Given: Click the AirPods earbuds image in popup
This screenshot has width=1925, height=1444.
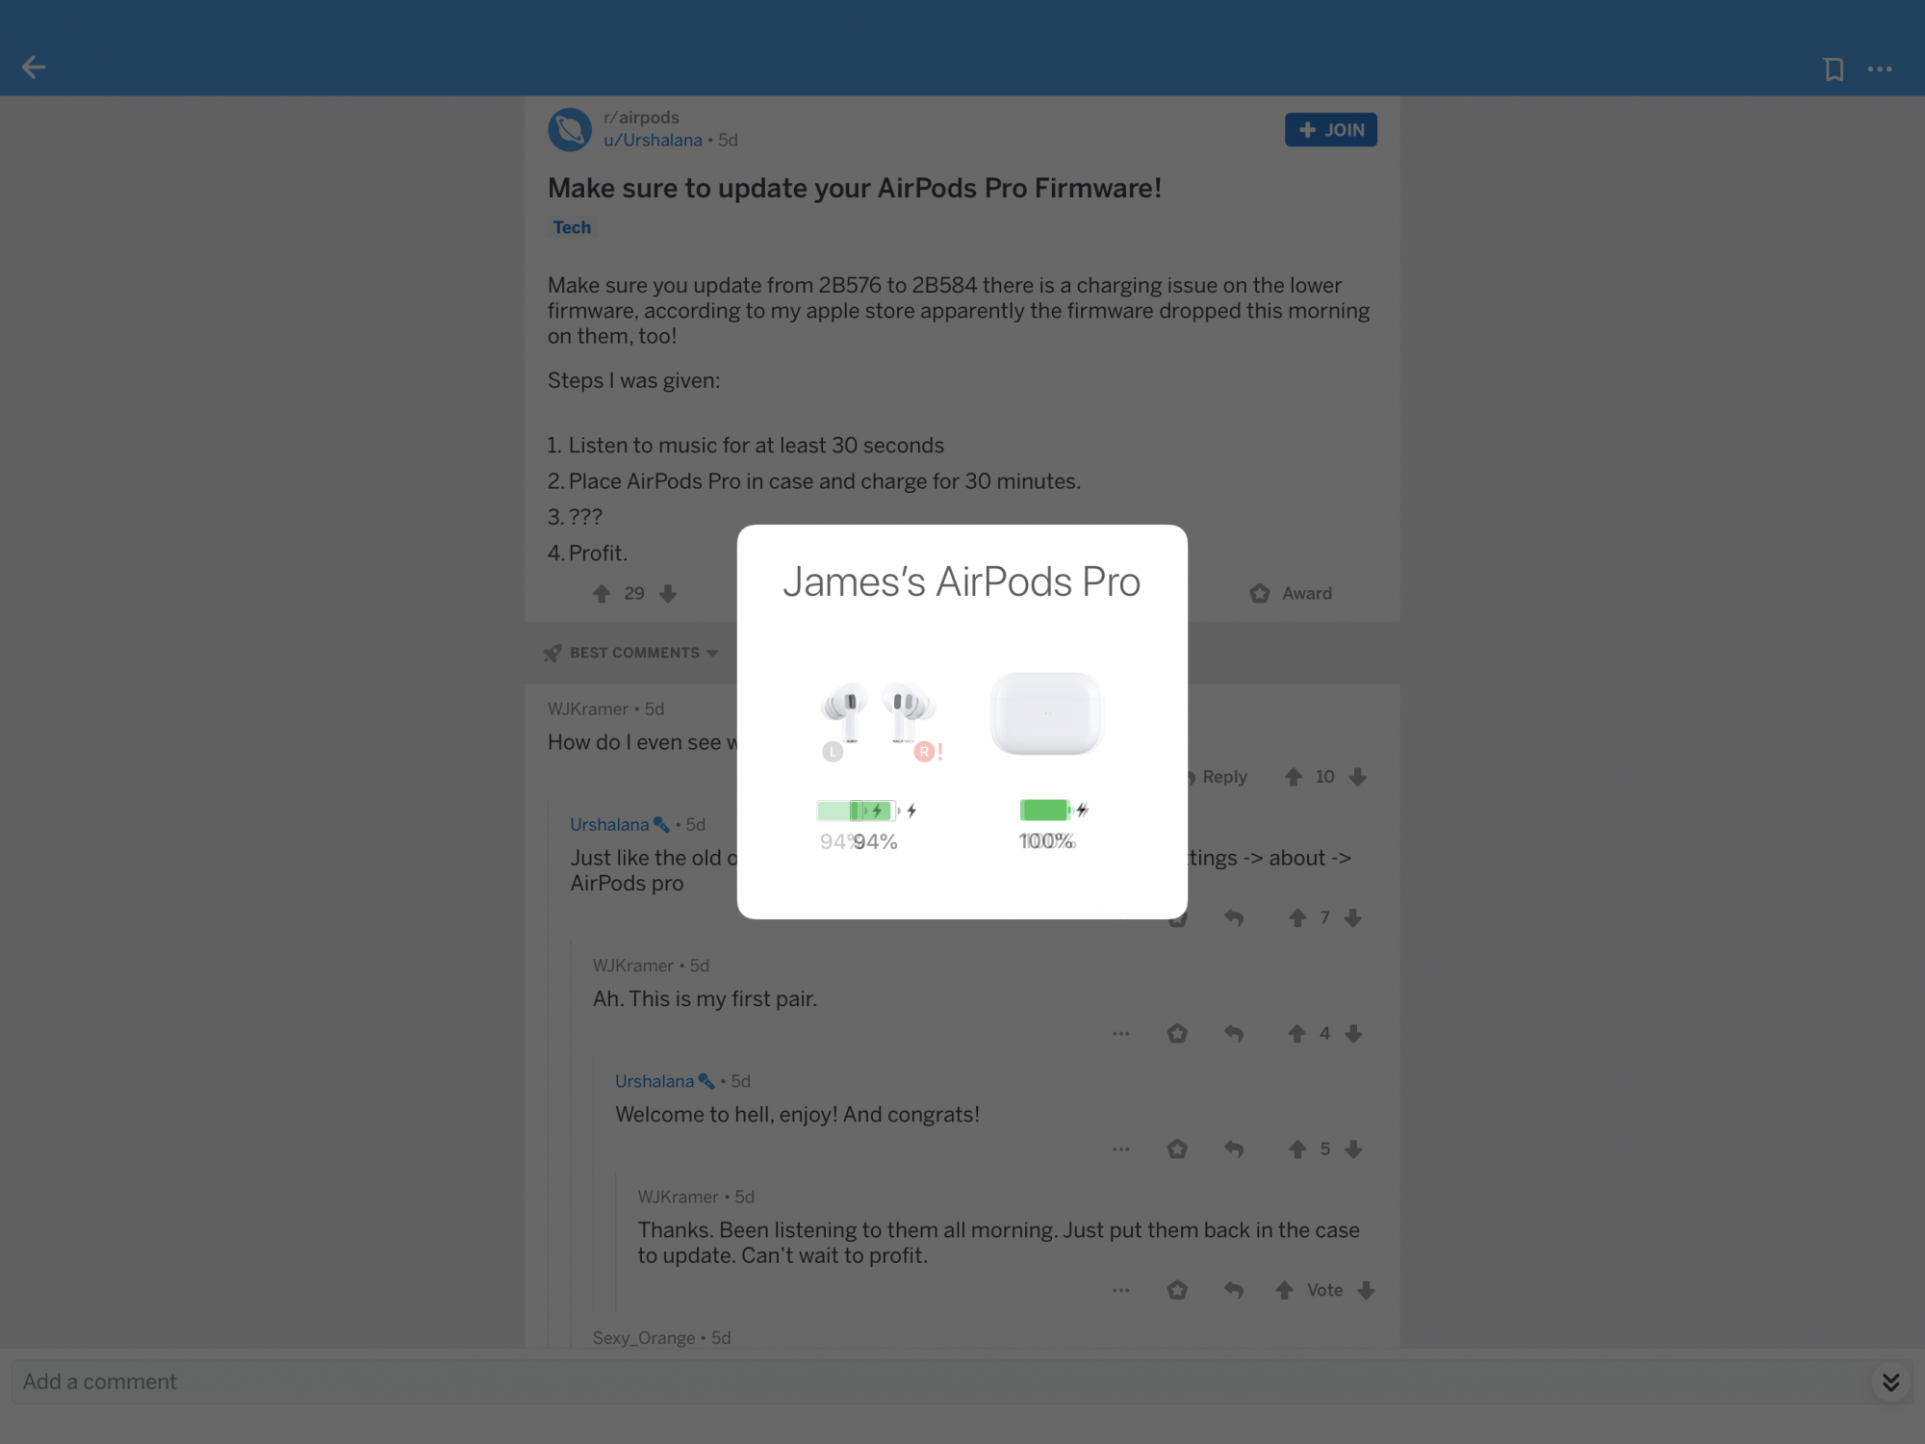Looking at the screenshot, I should pyautogui.click(x=879, y=714).
